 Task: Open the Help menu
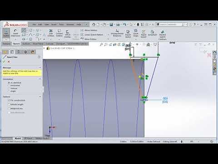pos(79,25)
